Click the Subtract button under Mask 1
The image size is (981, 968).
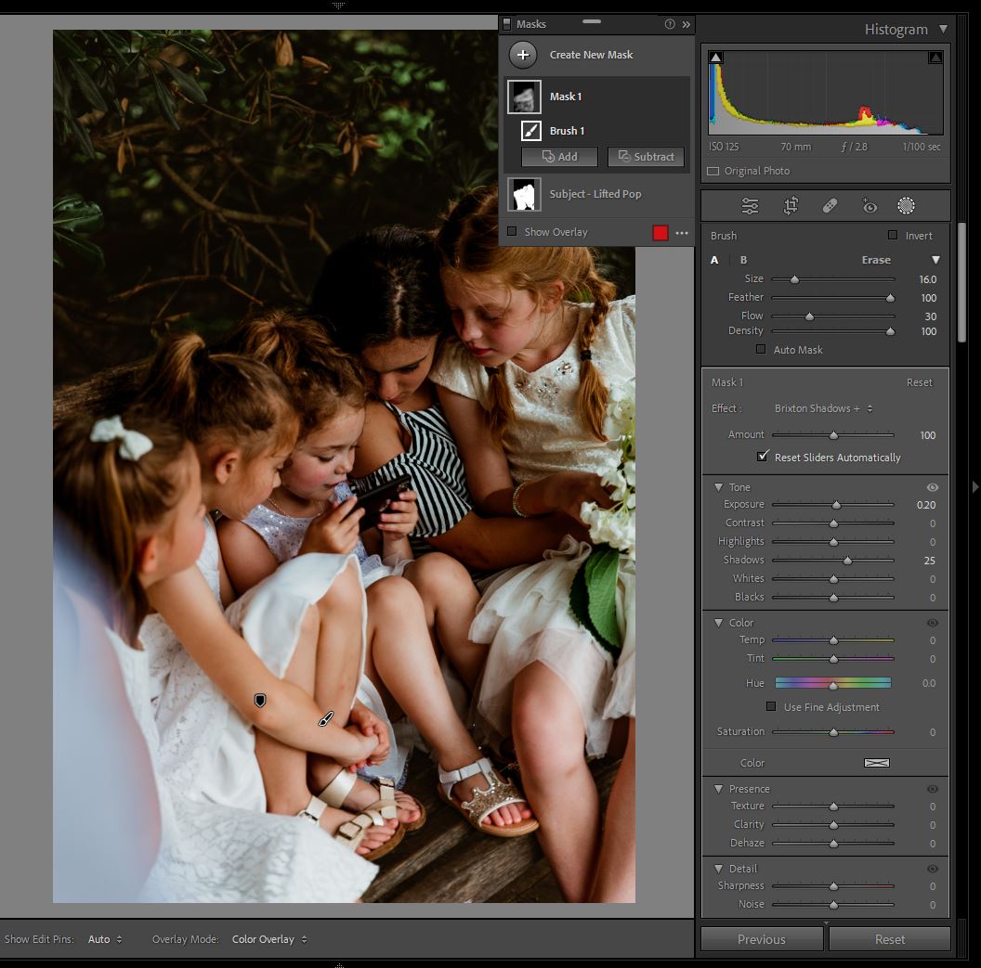646,157
